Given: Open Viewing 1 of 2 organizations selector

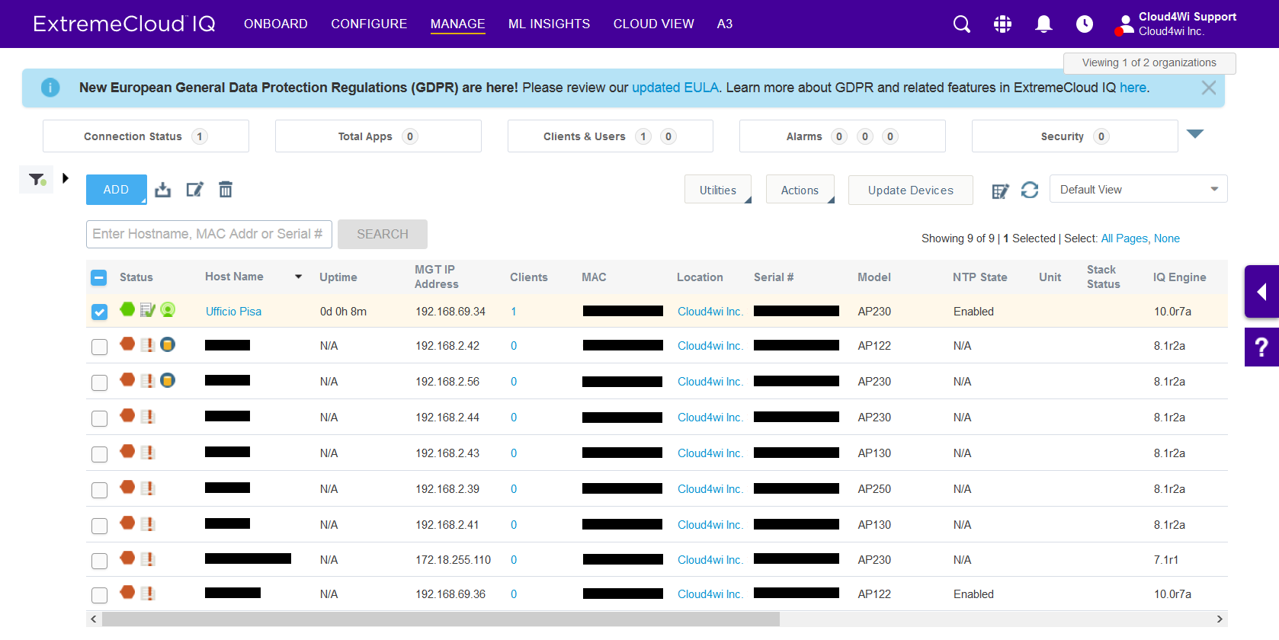Looking at the screenshot, I should click(x=1149, y=62).
